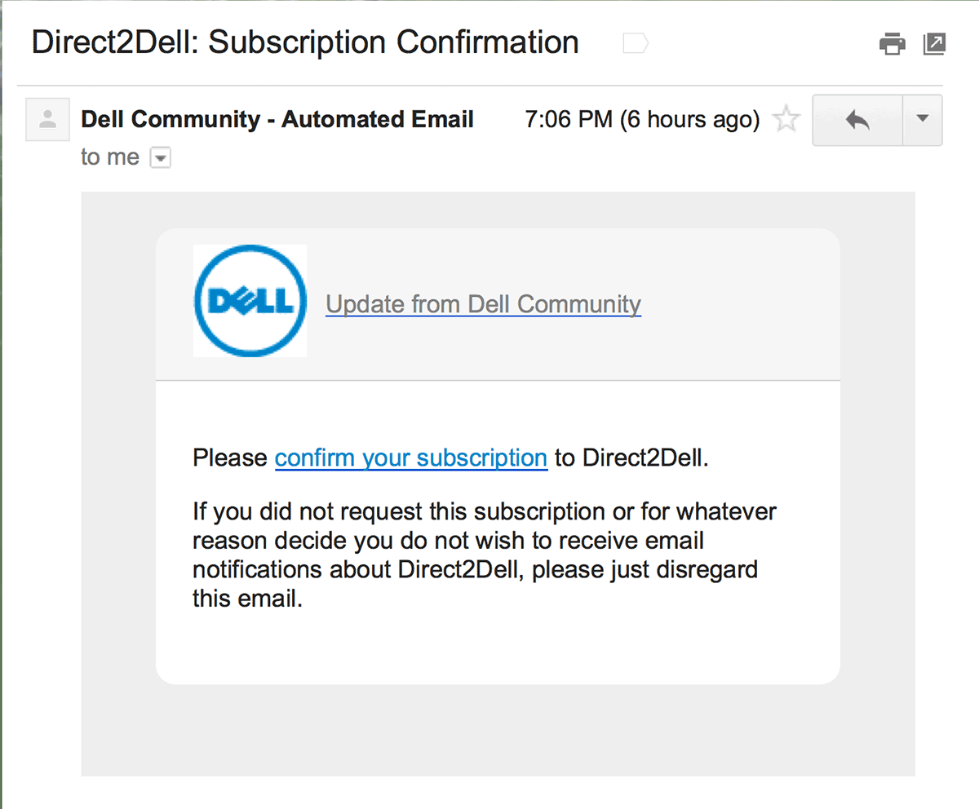Image resolution: width=979 pixels, height=809 pixels.
Task: Click the "to Direct2Dell." text after the link
Action: (631, 458)
